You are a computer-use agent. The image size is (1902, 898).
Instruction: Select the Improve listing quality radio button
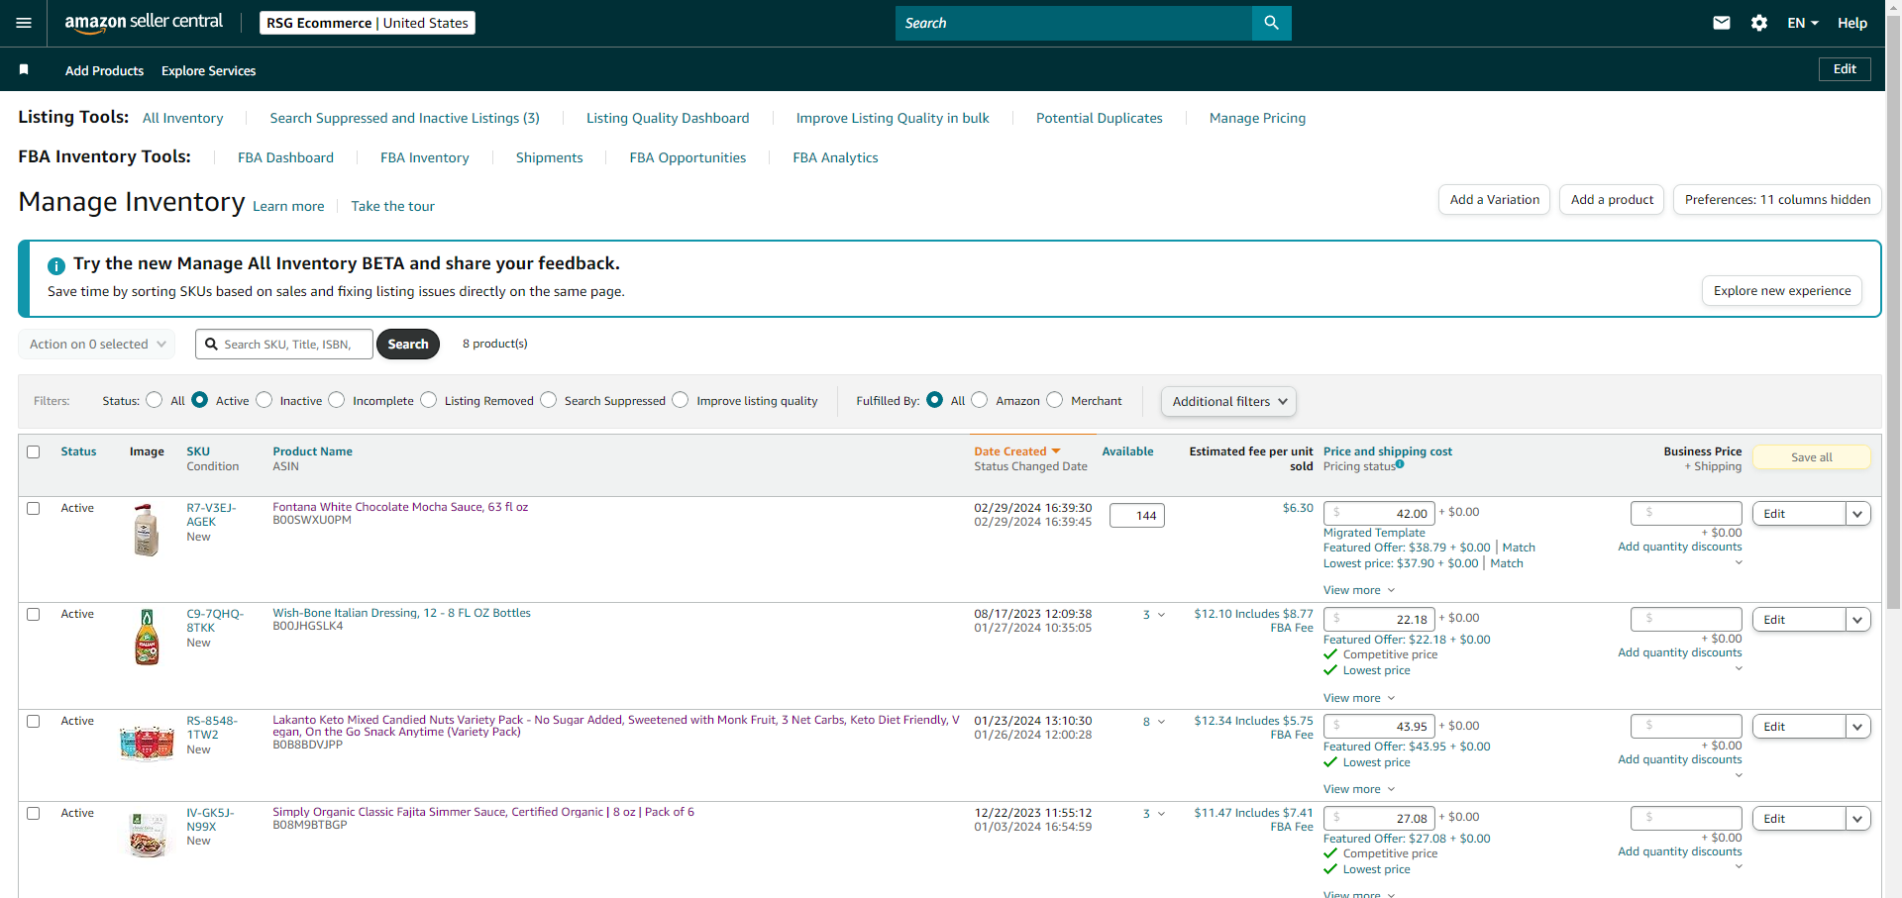coord(681,400)
